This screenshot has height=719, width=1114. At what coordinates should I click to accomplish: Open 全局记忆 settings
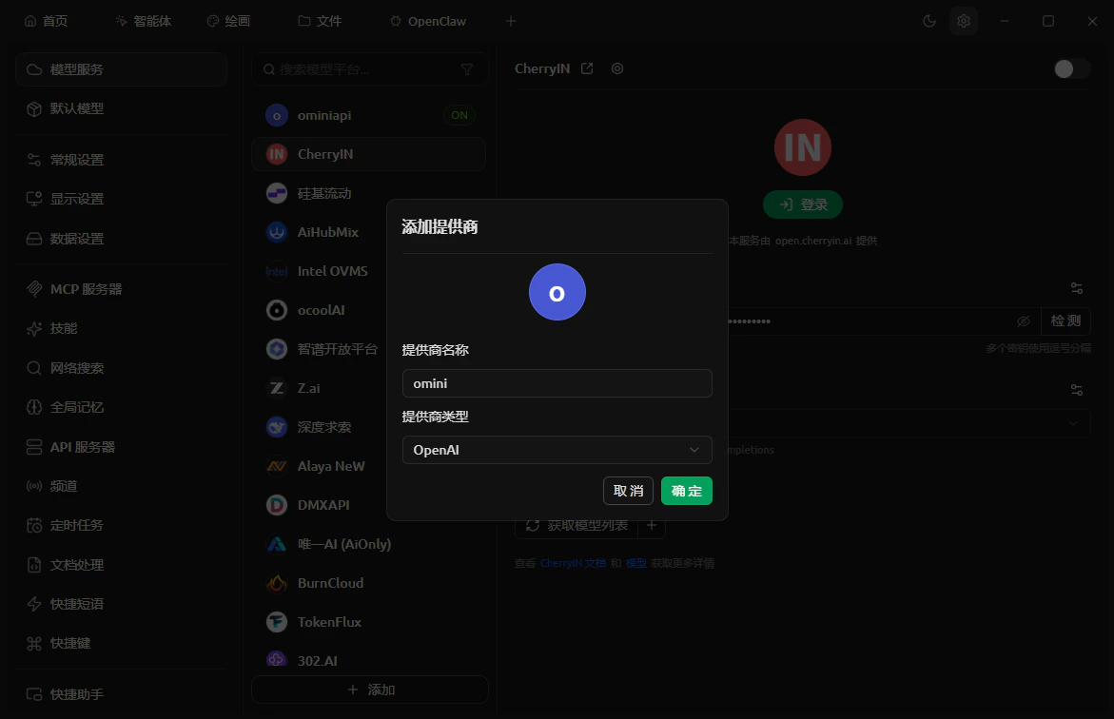pos(122,407)
